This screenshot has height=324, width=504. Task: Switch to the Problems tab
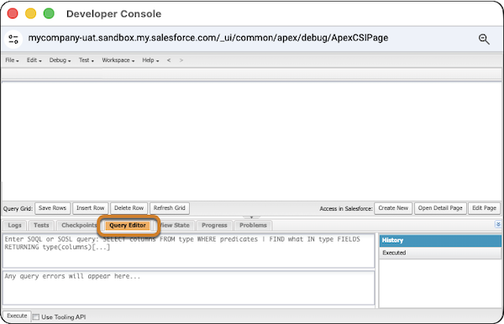click(x=253, y=225)
